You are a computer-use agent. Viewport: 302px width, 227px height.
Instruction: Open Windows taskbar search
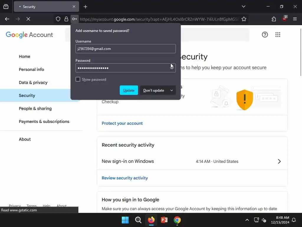[138, 220]
